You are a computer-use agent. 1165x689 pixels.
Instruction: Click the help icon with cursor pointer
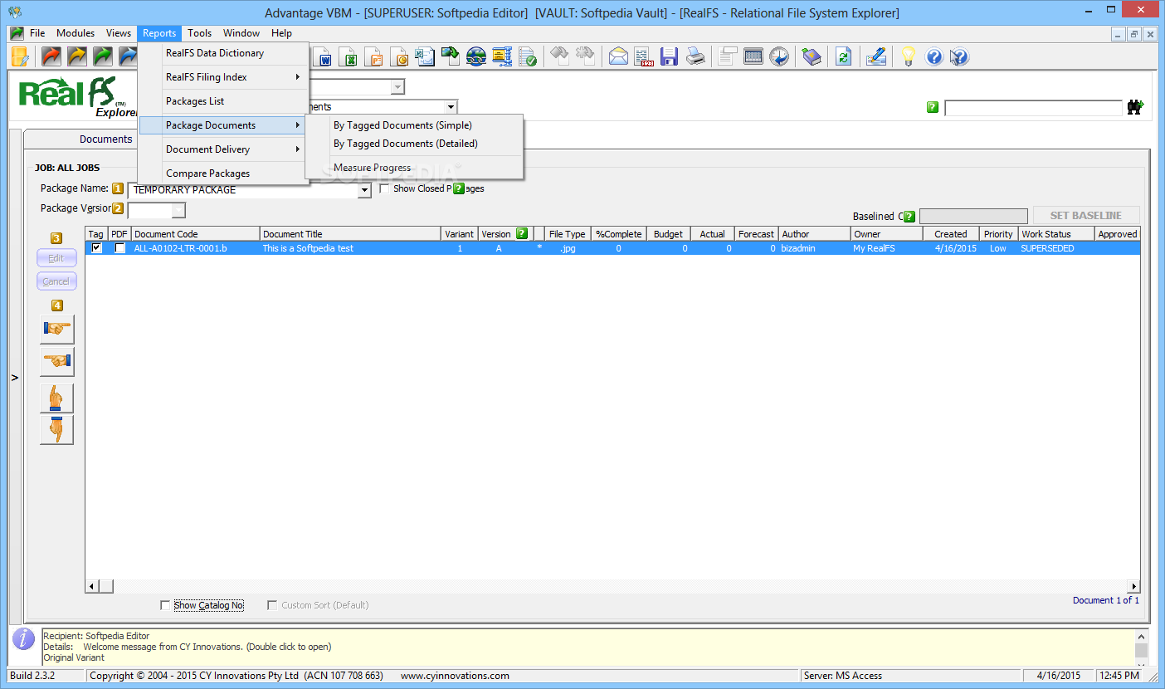tap(959, 56)
